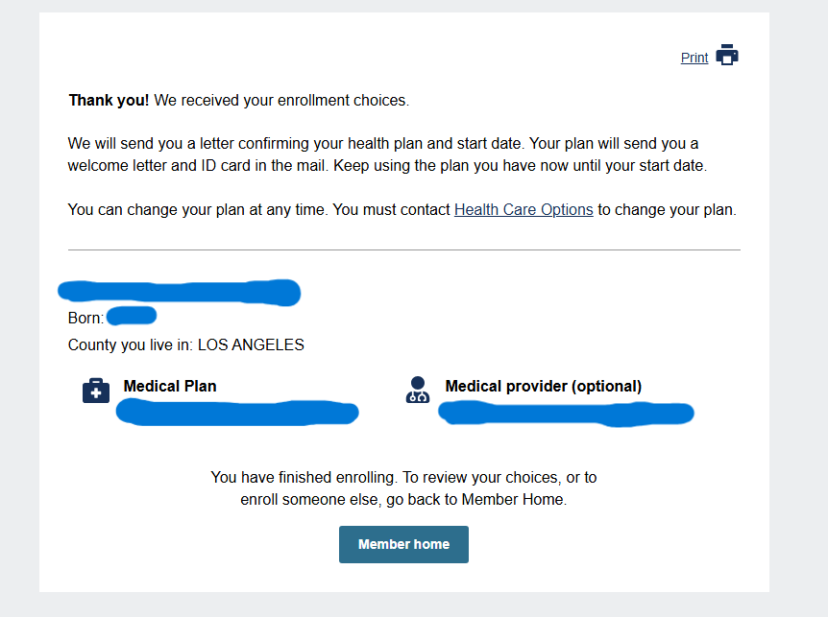Click the Medical Plan briefcase icon
Viewport: 828px width, 617px height.
pos(96,391)
